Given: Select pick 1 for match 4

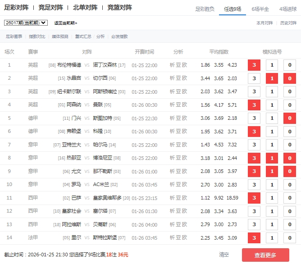Looking at the screenshot, I should (x=272, y=105).
